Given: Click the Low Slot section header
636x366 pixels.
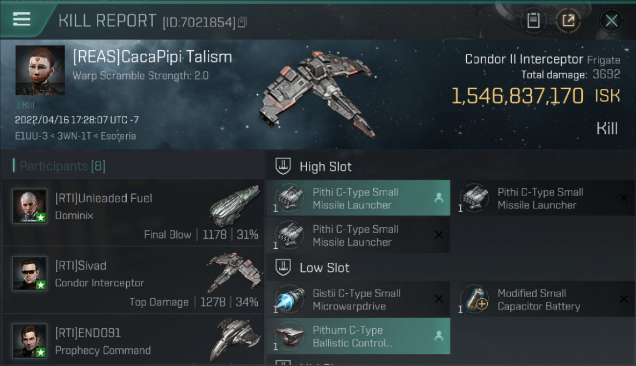Looking at the screenshot, I should point(324,268).
